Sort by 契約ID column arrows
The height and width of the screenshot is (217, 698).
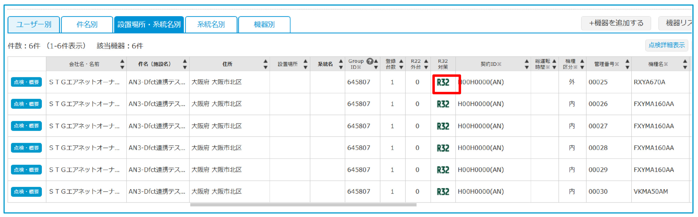tap(526, 64)
